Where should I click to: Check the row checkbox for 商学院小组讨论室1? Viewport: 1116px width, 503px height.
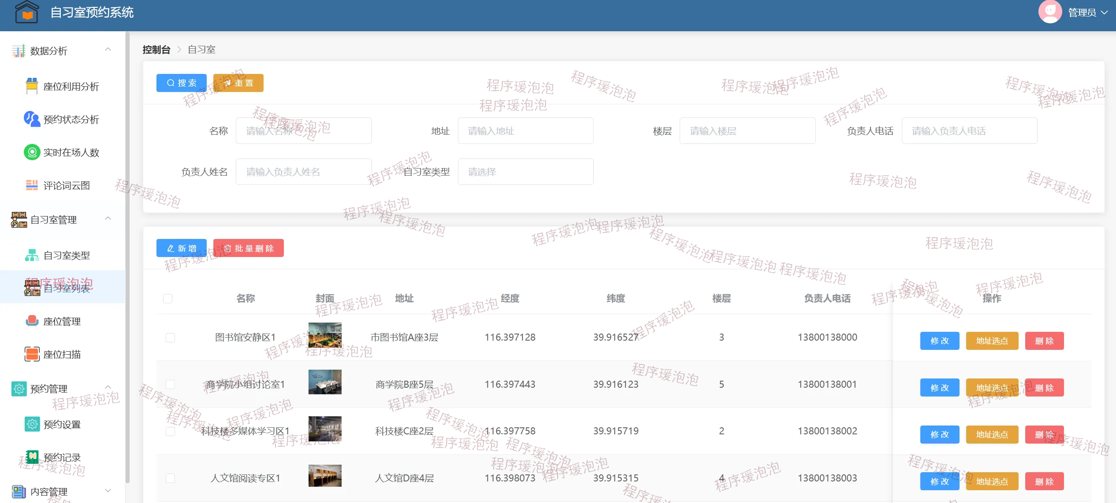point(170,385)
